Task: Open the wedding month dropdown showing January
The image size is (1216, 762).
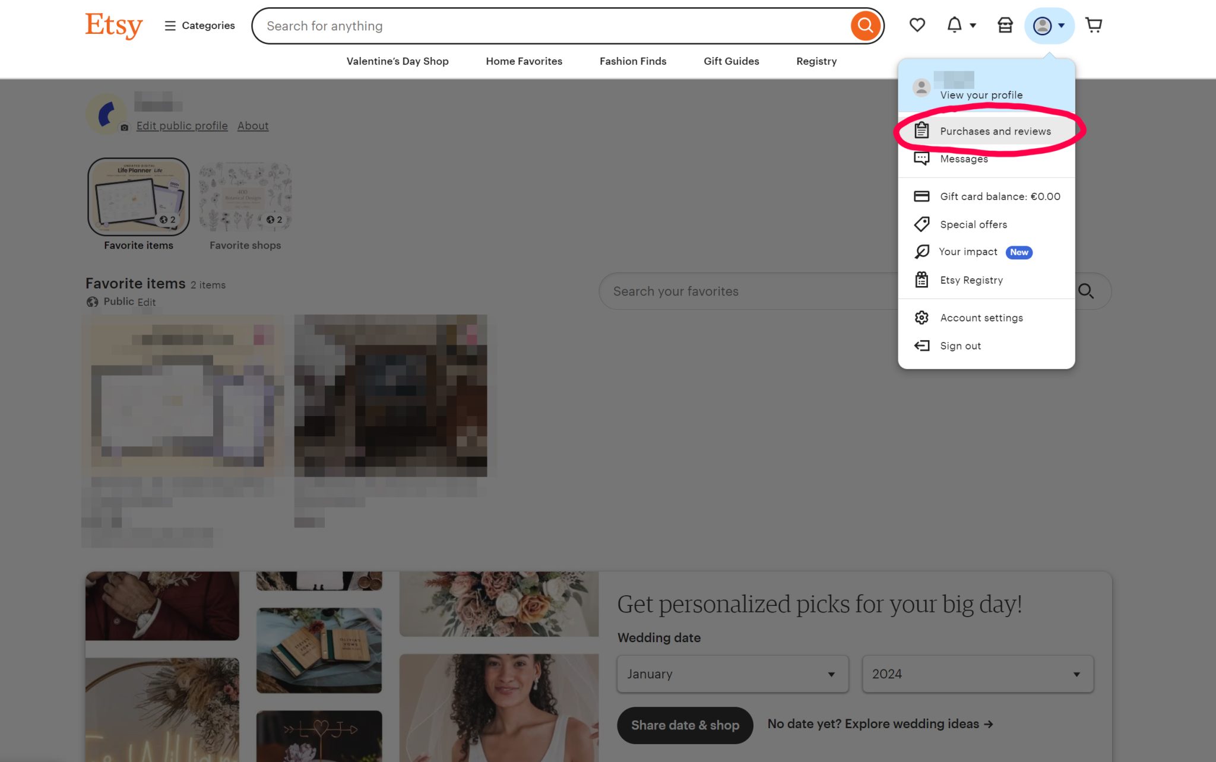Action: coord(732,674)
